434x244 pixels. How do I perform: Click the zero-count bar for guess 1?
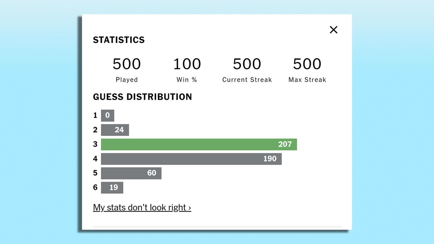(107, 115)
